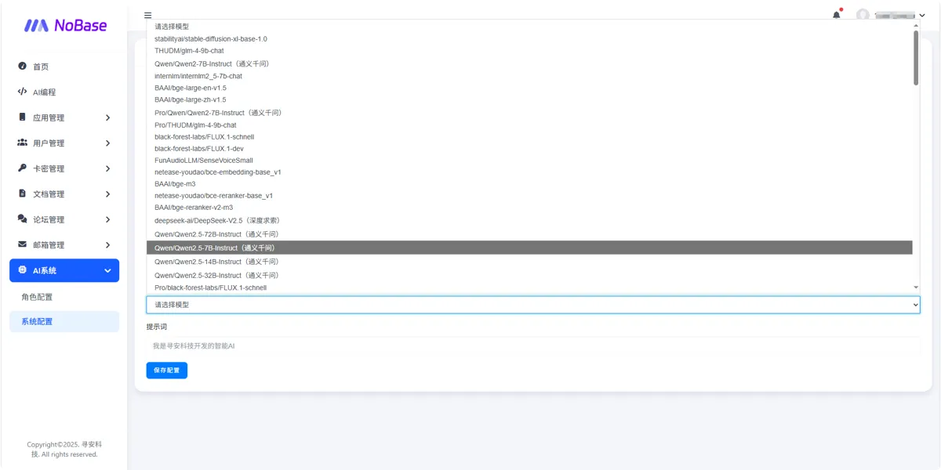Click the 用户管理 people icon
The height and width of the screenshot is (470, 941).
(22, 143)
